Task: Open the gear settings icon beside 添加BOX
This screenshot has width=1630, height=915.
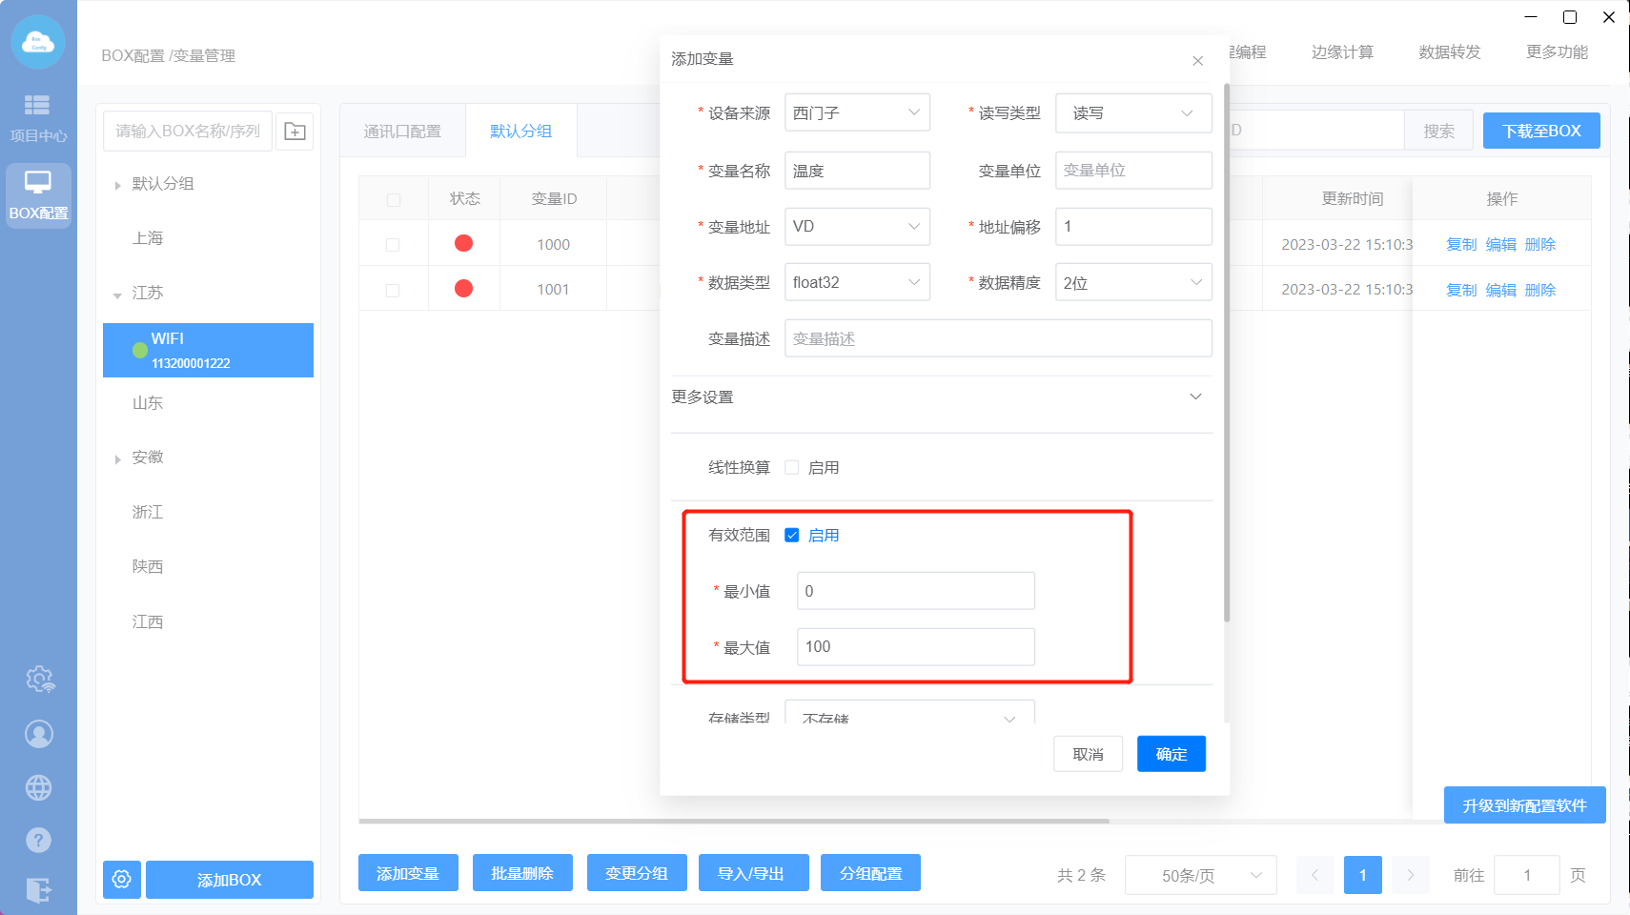Action: pyautogui.click(x=122, y=879)
